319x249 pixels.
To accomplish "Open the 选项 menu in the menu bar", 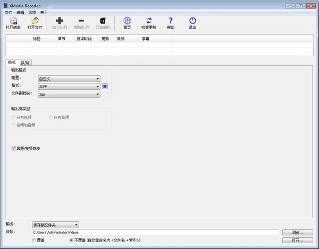I will tap(32, 12).
